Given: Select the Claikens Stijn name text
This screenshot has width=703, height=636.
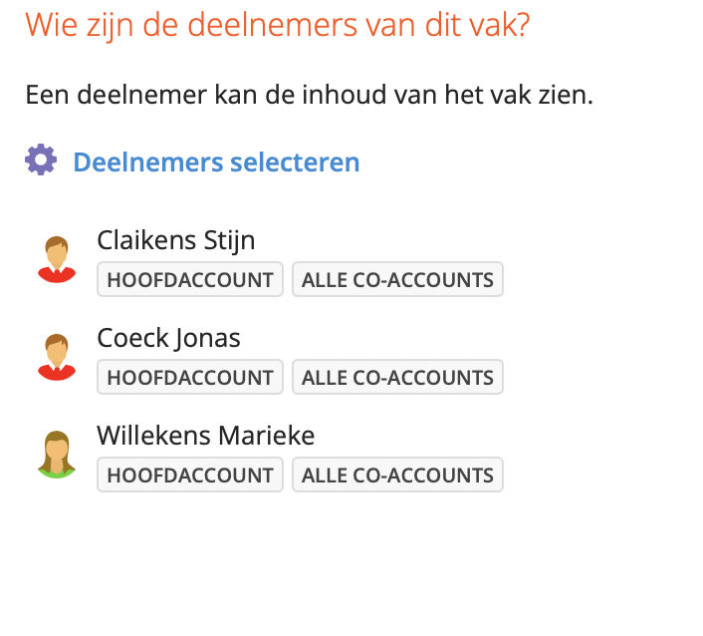Looking at the screenshot, I should pos(176,240).
